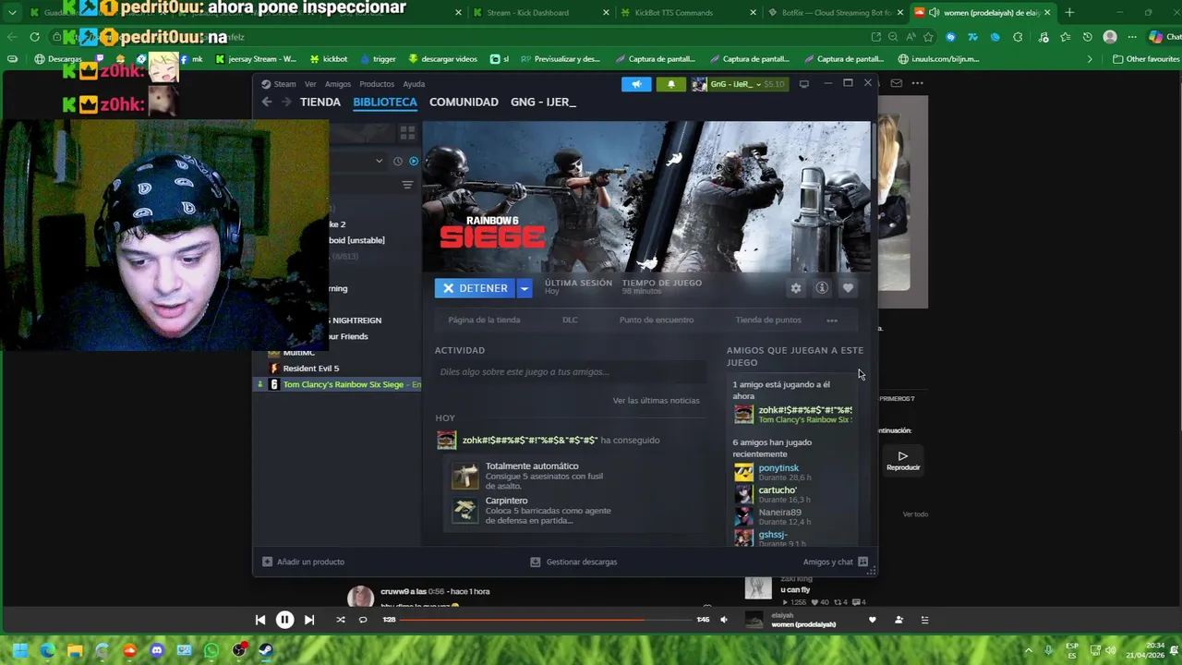
Task: Open the COMUNIDAD tab
Action: 464,102
